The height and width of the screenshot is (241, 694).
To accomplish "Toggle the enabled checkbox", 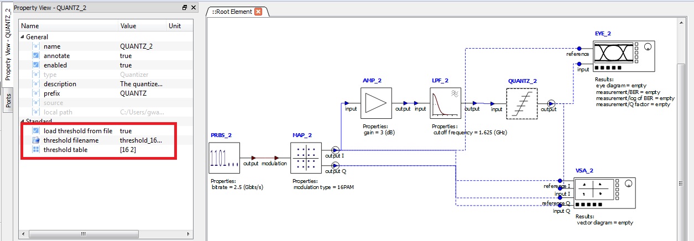I will pyautogui.click(x=36, y=65).
